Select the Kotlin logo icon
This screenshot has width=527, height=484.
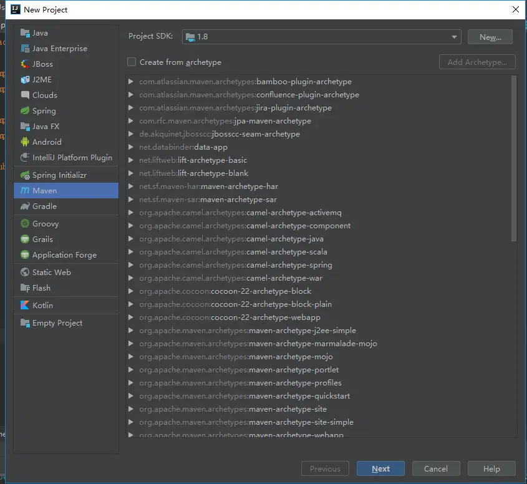(x=25, y=305)
